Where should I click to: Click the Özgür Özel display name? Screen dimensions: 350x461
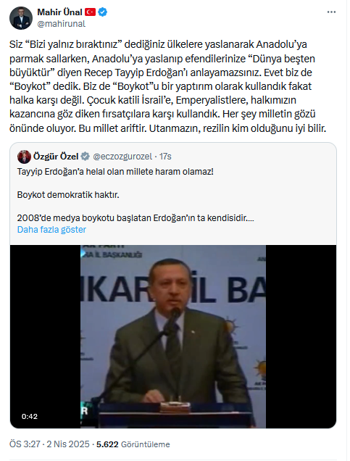56,157
